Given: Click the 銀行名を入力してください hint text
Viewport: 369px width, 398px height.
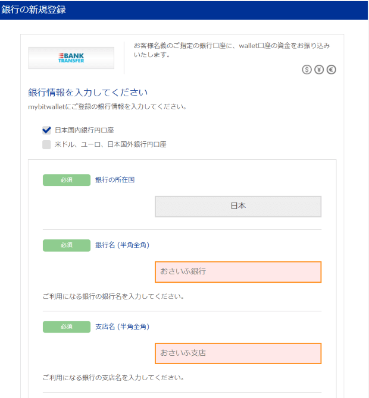Looking at the screenshot, I should [x=114, y=296].
